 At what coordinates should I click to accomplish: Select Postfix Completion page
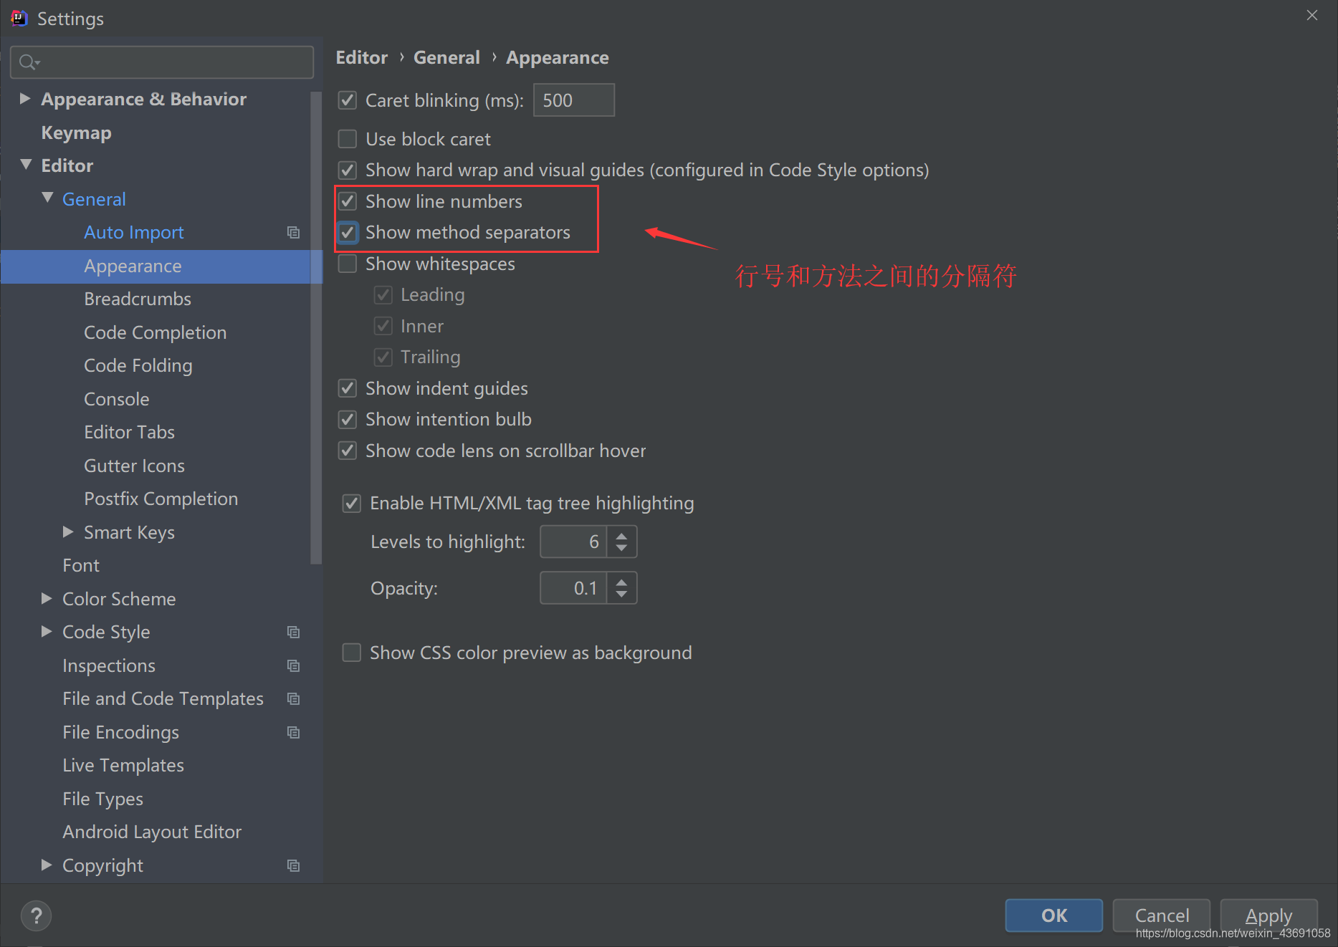[161, 499]
